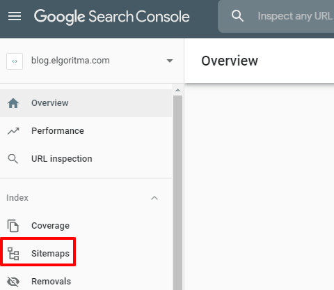The image size is (334, 290).
Task: Select blog.elgoritma.com property name
Action: click(70, 61)
